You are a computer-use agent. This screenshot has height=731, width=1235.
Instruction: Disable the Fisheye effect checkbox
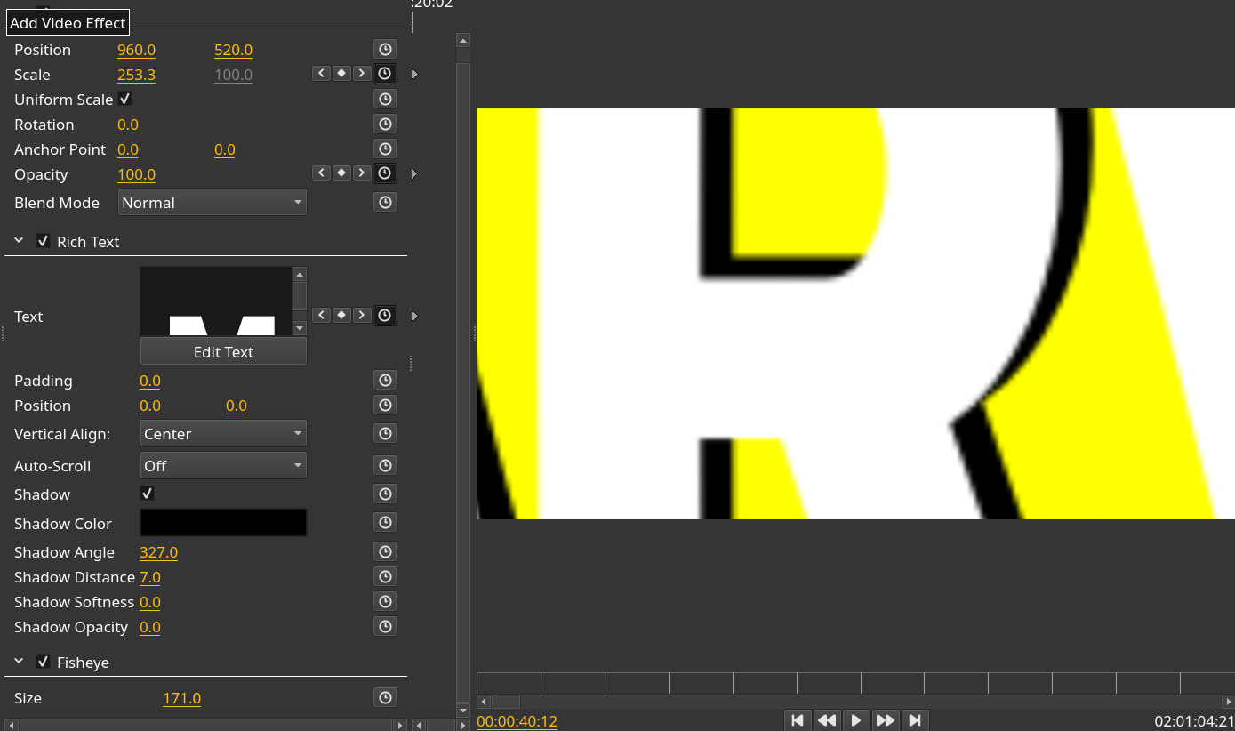43,662
